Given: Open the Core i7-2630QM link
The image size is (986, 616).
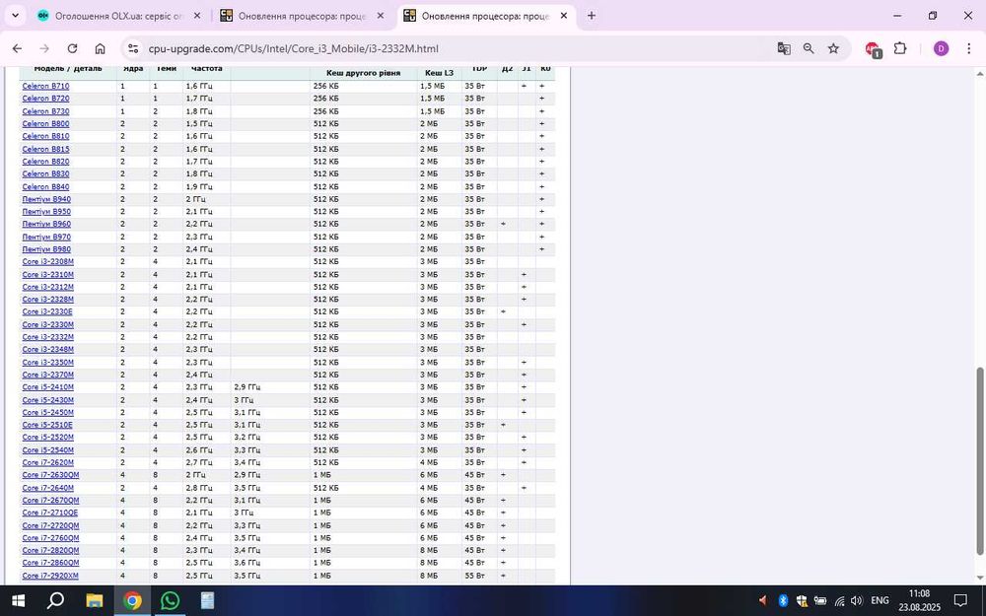Looking at the screenshot, I should [x=50, y=475].
